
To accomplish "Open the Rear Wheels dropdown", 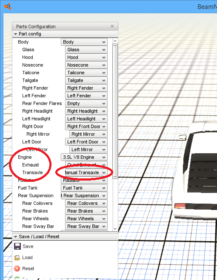I will [x=86, y=219].
